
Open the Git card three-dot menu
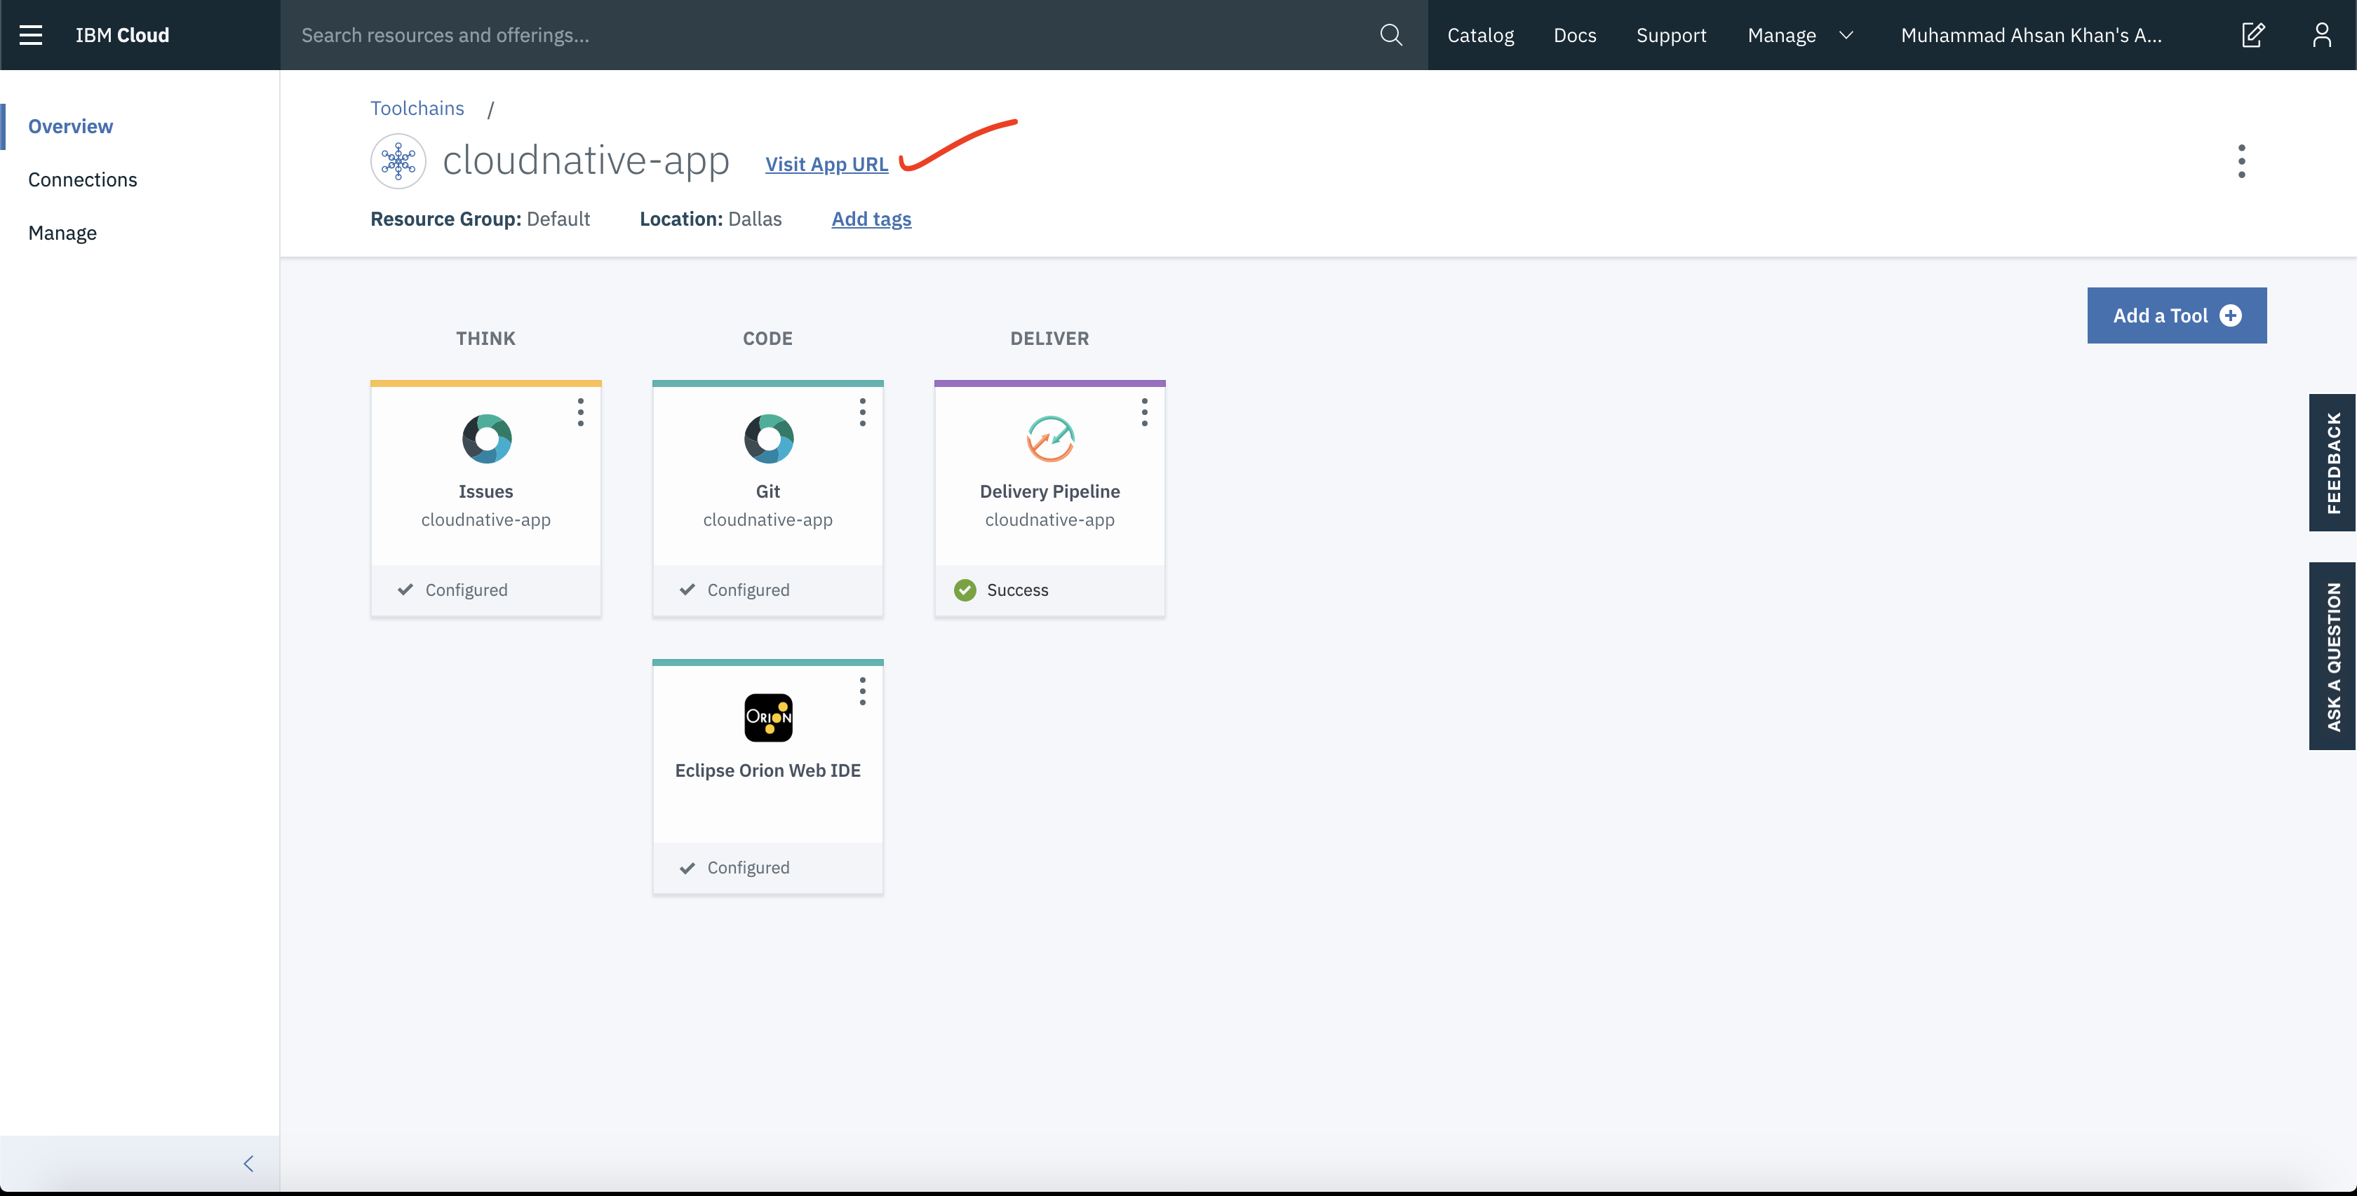(x=862, y=412)
